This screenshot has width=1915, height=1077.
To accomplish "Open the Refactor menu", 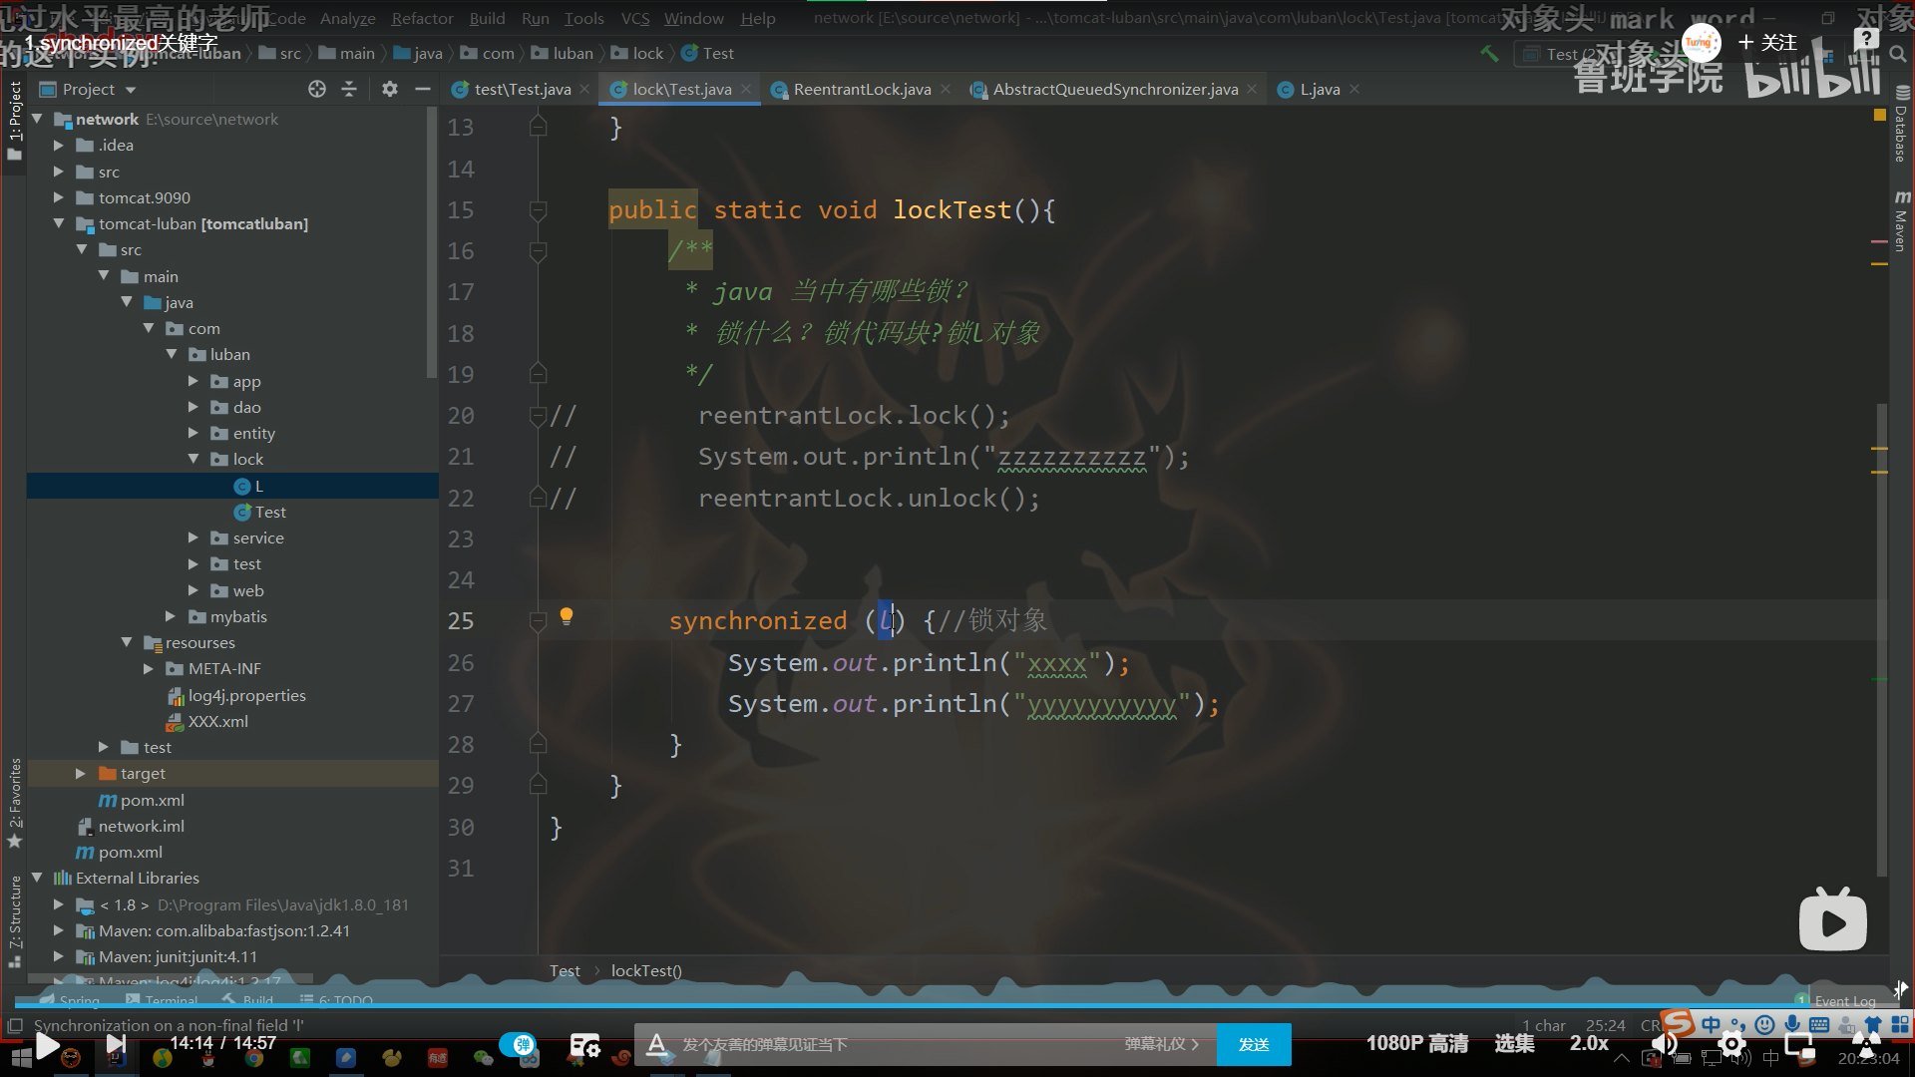I will 422,19.
